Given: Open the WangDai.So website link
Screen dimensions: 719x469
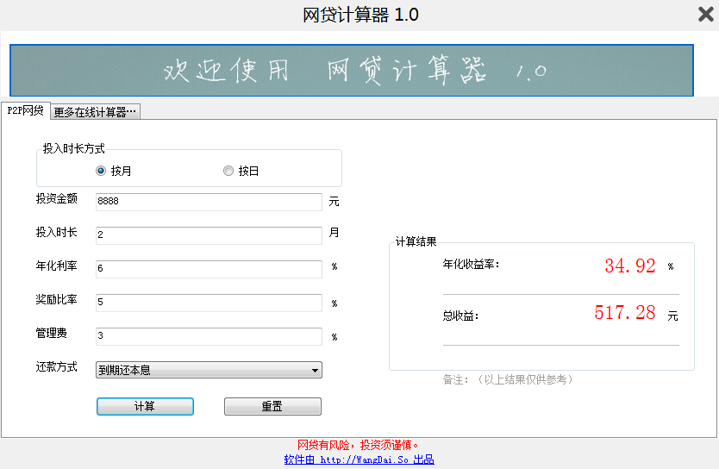Looking at the screenshot, I should tap(359, 460).
